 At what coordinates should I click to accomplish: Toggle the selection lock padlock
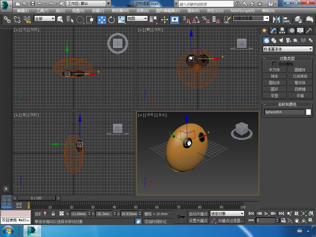click(53, 214)
